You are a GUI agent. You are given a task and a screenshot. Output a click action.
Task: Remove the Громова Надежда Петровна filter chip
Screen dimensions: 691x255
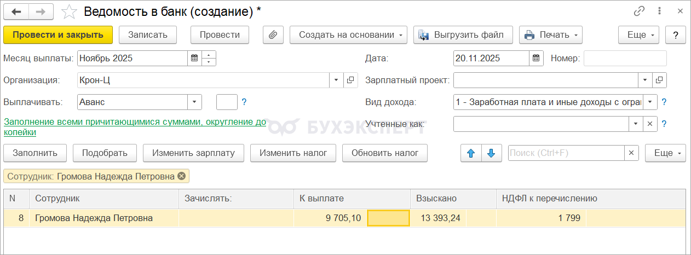(x=181, y=176)
